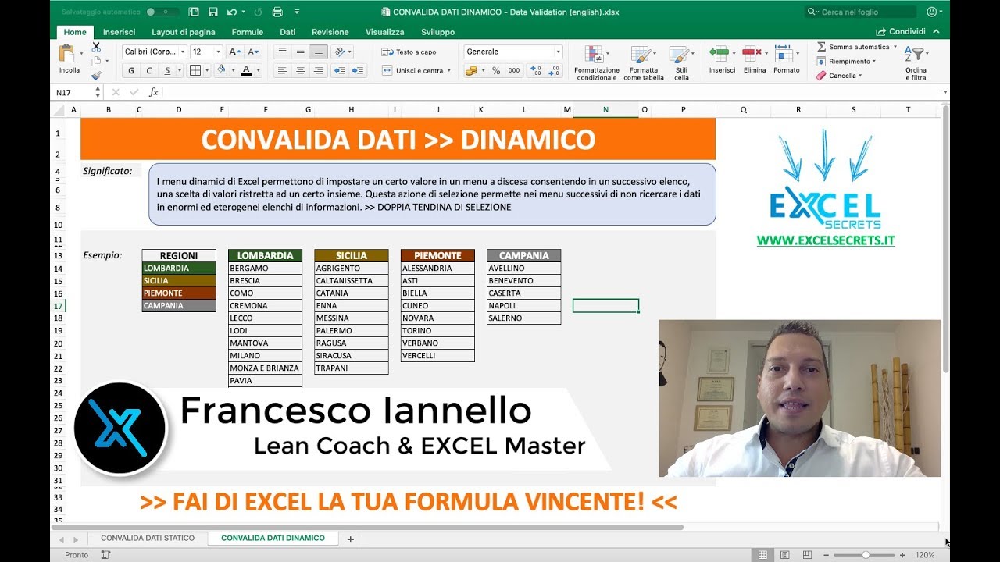Click the Ordina e filtra icon
This screenshot has width=1000, height=562.
[916, 62]
